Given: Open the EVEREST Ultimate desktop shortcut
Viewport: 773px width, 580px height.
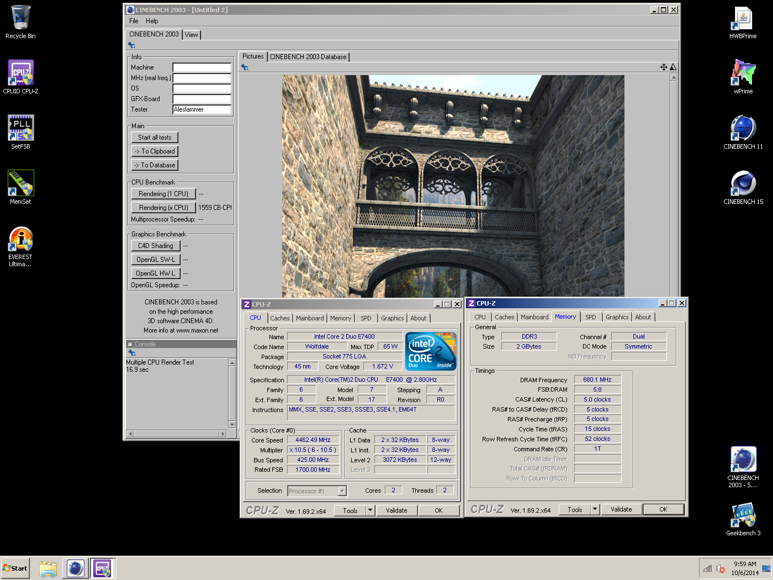Looking at the screenshot, I should tap(20, 247).
